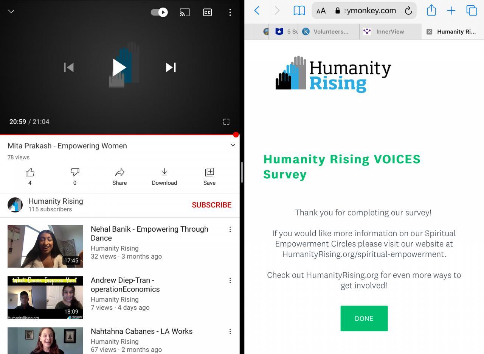
Task: Open Safari bookmarks
Action: 299,11
